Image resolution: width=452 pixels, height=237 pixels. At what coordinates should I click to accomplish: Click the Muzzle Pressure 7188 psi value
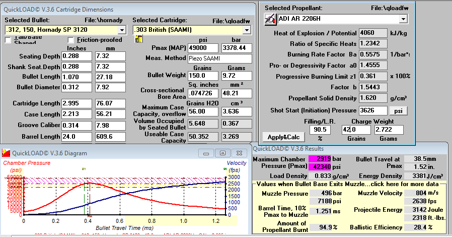coord(321,201)
